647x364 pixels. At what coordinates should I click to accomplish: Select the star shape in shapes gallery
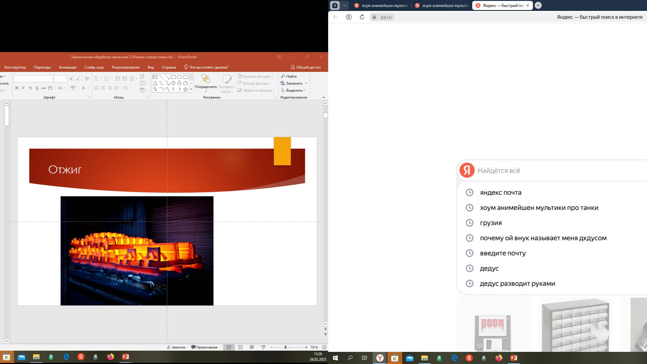(185, 89)
